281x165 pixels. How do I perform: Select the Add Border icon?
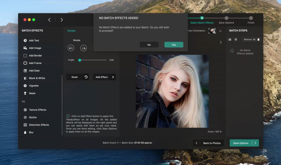point(25,55)
